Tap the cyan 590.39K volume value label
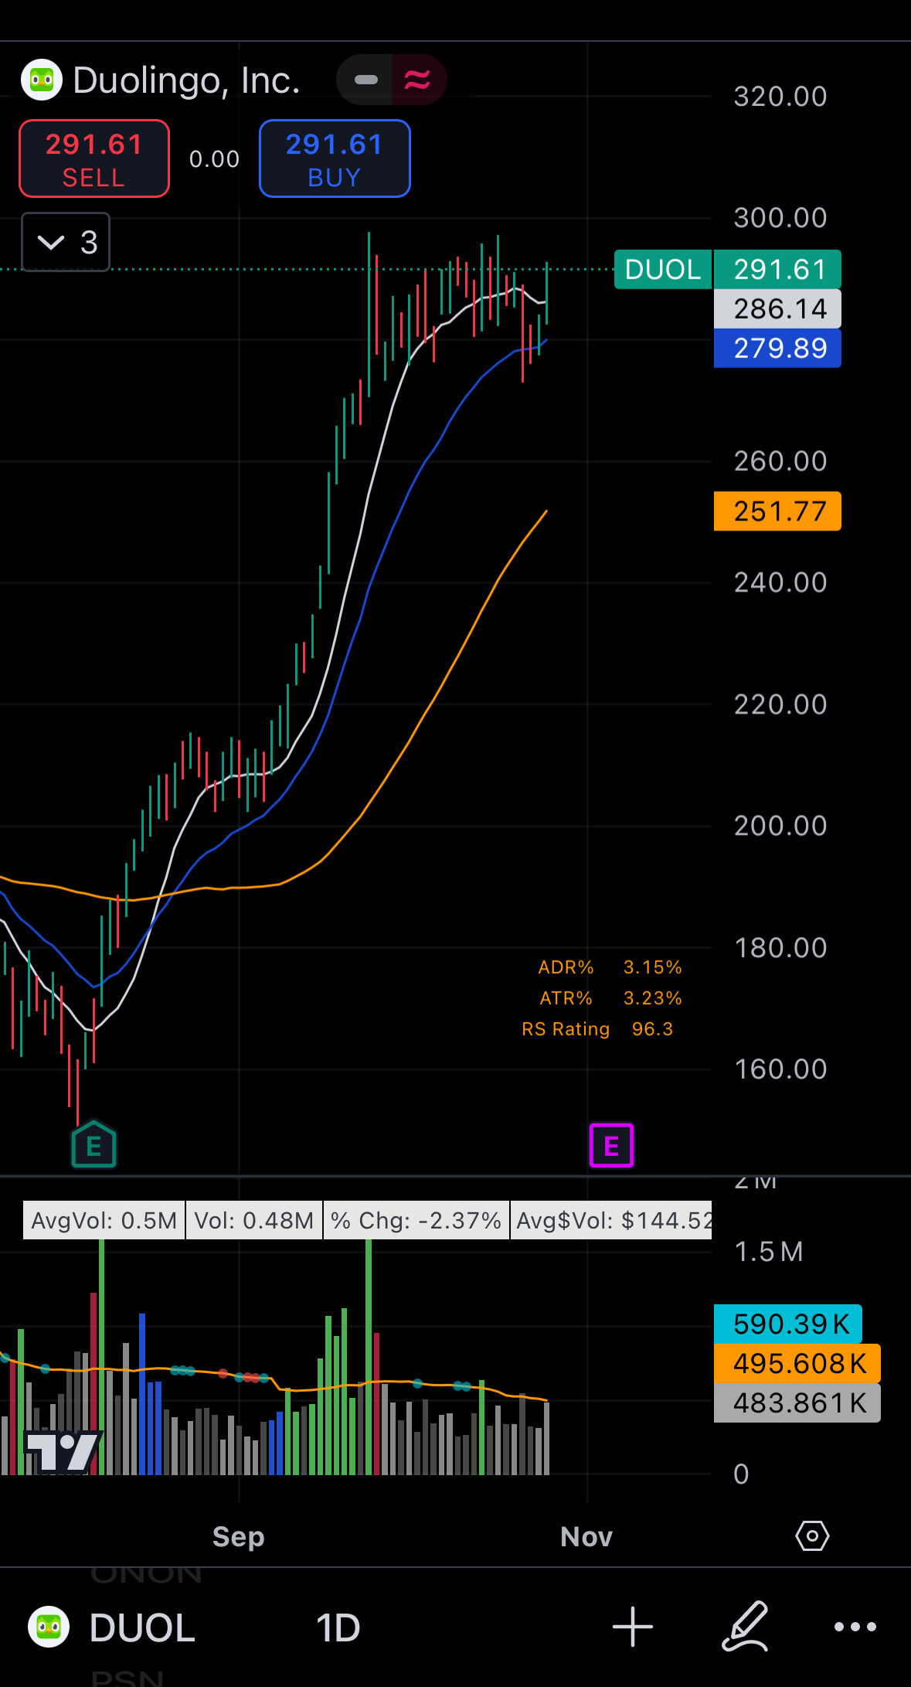This screenshot has width=911, height=1687. coord(788,1324)
